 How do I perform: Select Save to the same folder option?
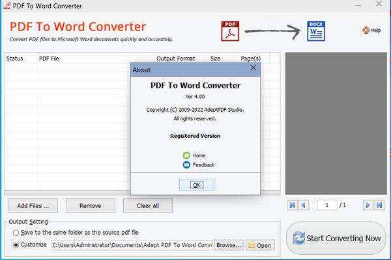(x=16, y=233)
